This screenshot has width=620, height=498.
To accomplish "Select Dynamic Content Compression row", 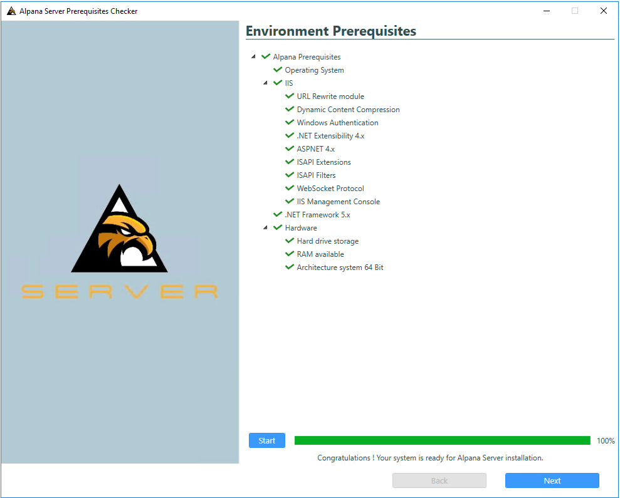I will pyautogui.click(x=342, y=110).
